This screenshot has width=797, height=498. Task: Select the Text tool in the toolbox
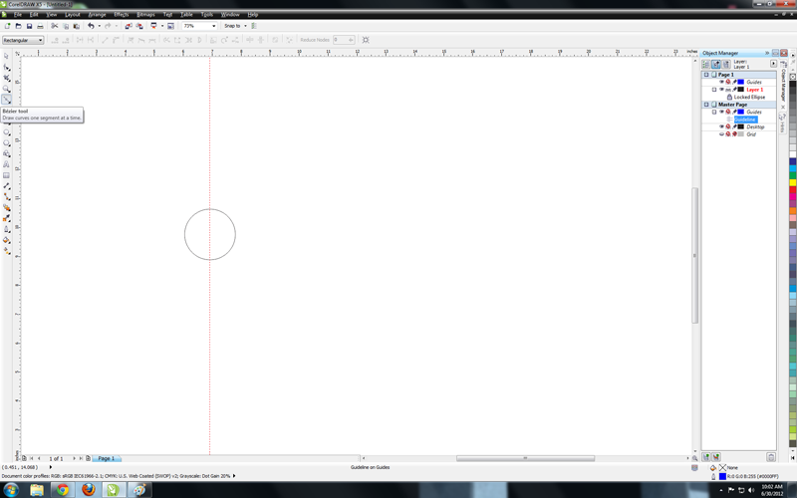coord(7,164)
